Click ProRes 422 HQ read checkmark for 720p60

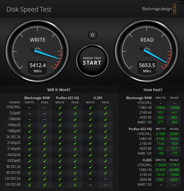point(75,114)
